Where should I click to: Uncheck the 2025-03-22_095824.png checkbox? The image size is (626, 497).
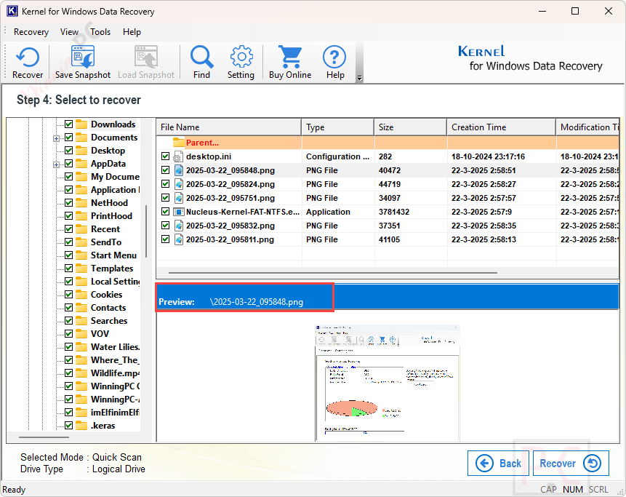[165, 184]
